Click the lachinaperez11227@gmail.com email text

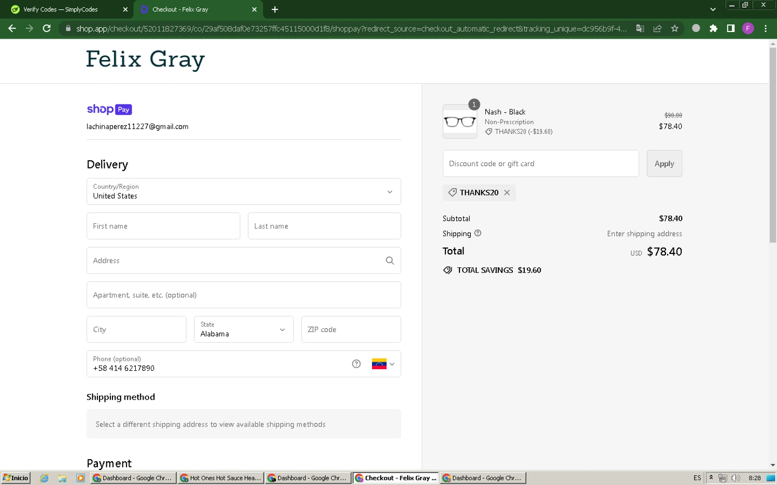coord(137,126)
